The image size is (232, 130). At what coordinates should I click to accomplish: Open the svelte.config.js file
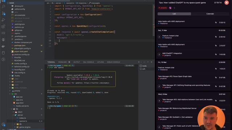21,64
